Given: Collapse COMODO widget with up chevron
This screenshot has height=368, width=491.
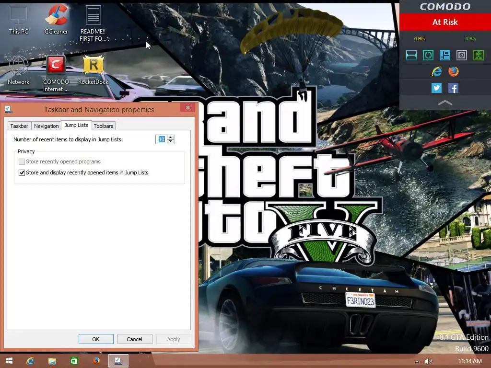Looking at the screenshot, I should 445,103.
